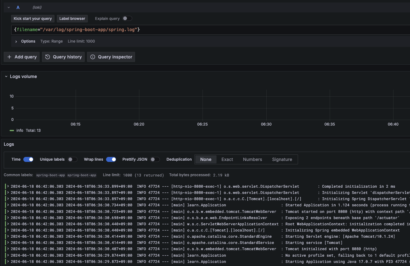Expand log line 'Initializing Spring embedded WebApplicationContext'
The width and height of the screenshot is (410, 266).
click(8, 230)
